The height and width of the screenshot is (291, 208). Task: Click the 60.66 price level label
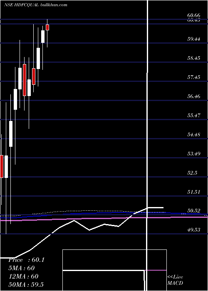[194, 16]
